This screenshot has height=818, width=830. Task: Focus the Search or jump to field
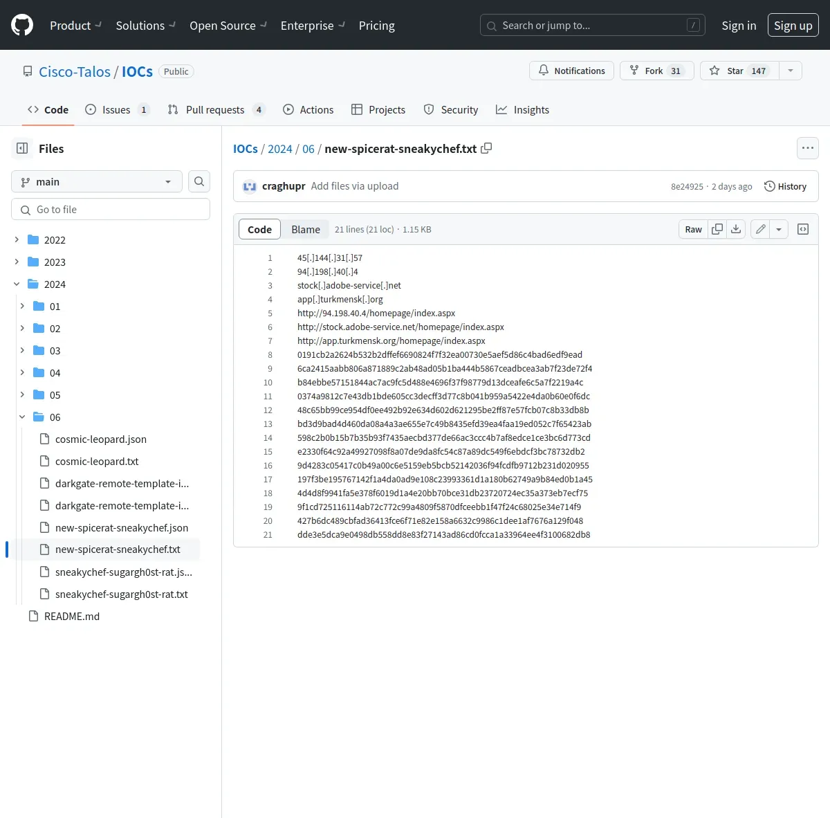(x=593, y=26)
